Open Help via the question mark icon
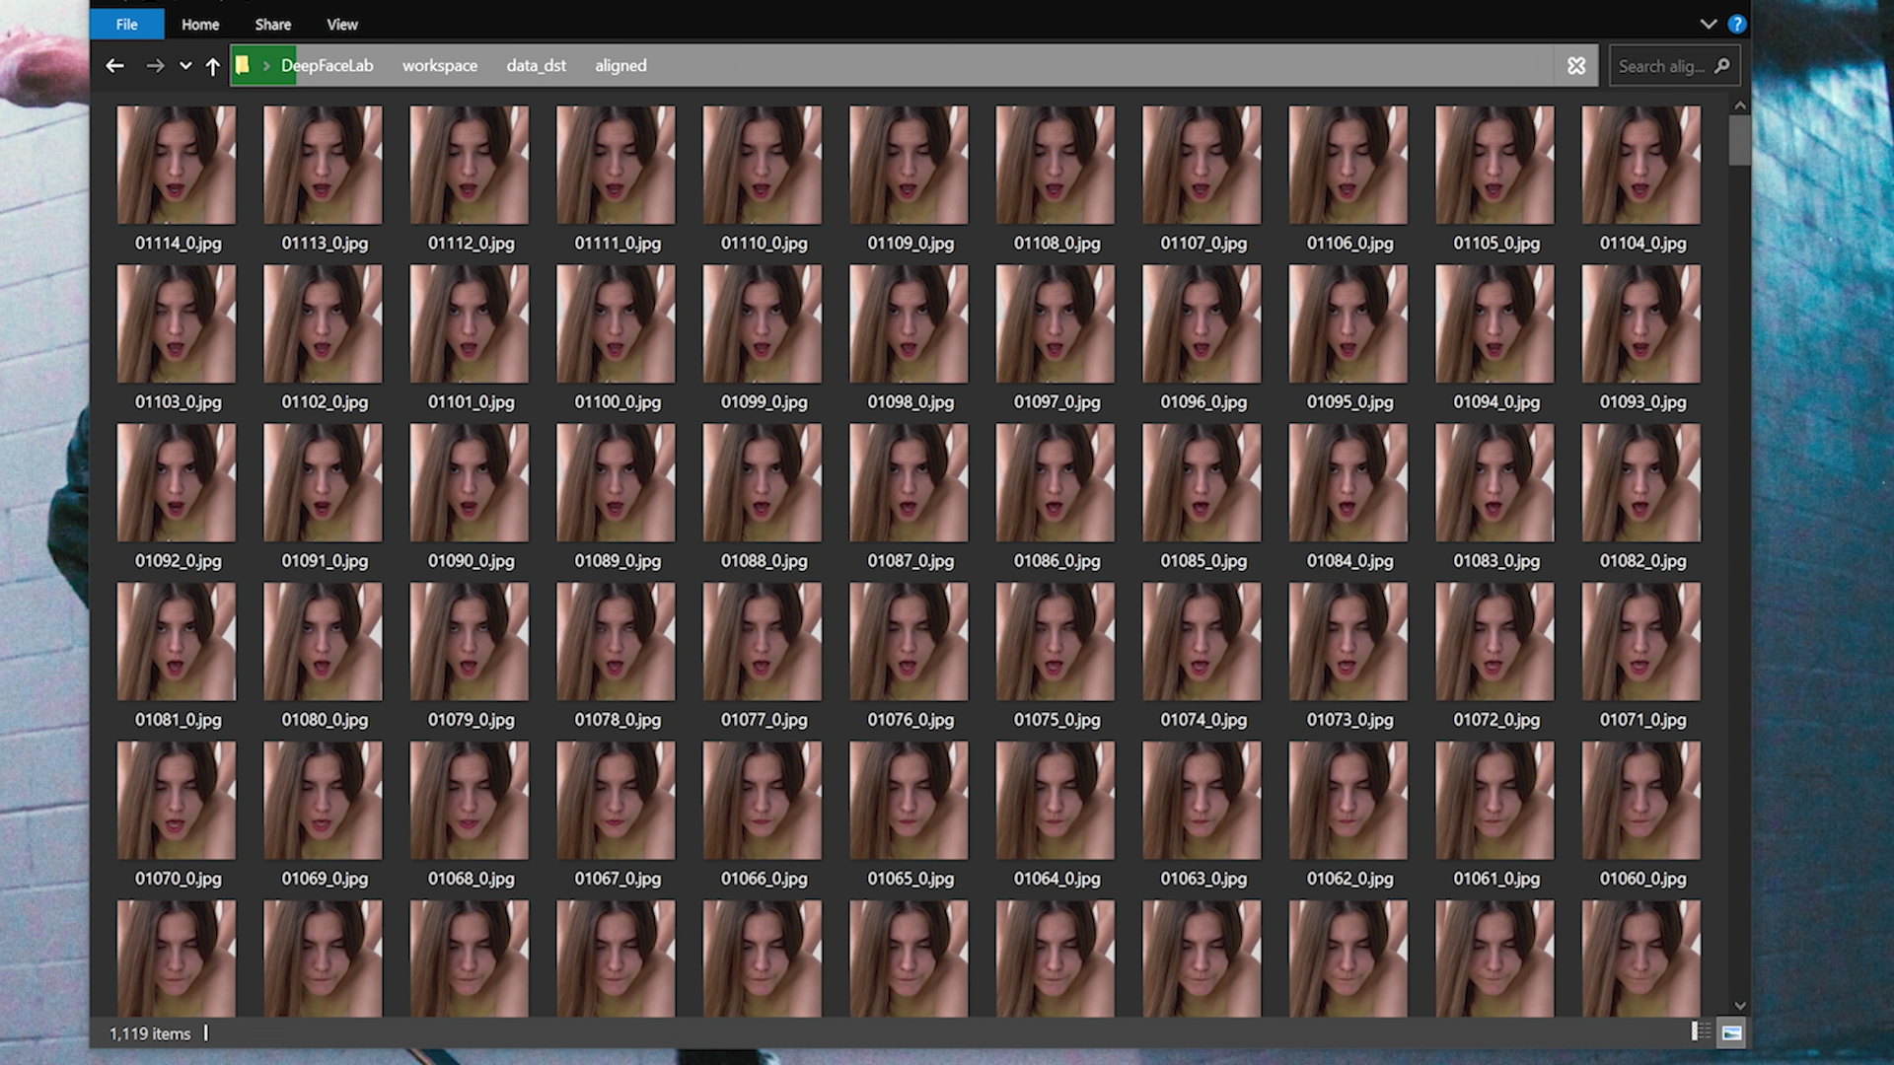 [1737, 25]
